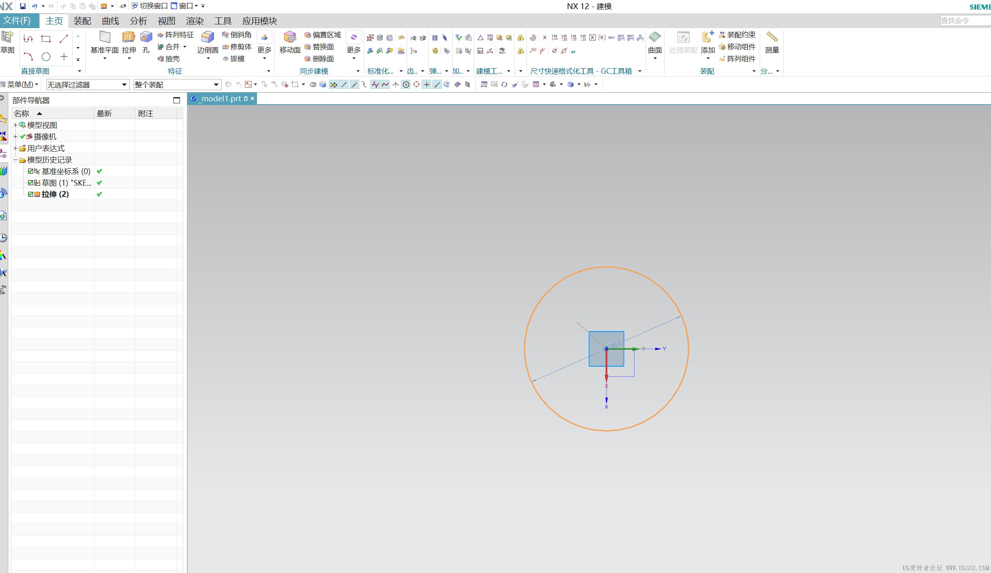Viewport: 991px width, 573px height.
Task: Sort by the 名称 column header
Action: coord(53,113)
